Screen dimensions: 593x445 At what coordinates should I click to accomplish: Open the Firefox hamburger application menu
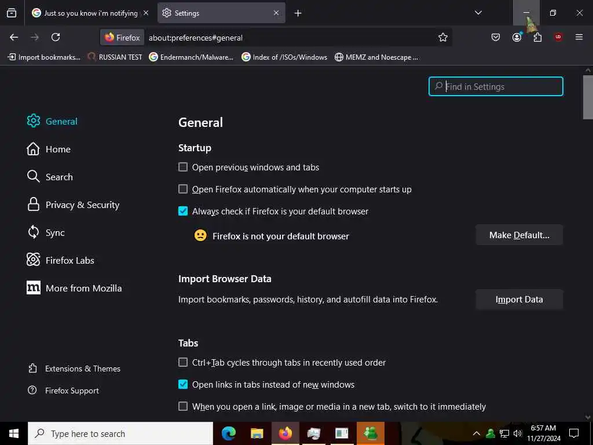[x=579, y=37]
